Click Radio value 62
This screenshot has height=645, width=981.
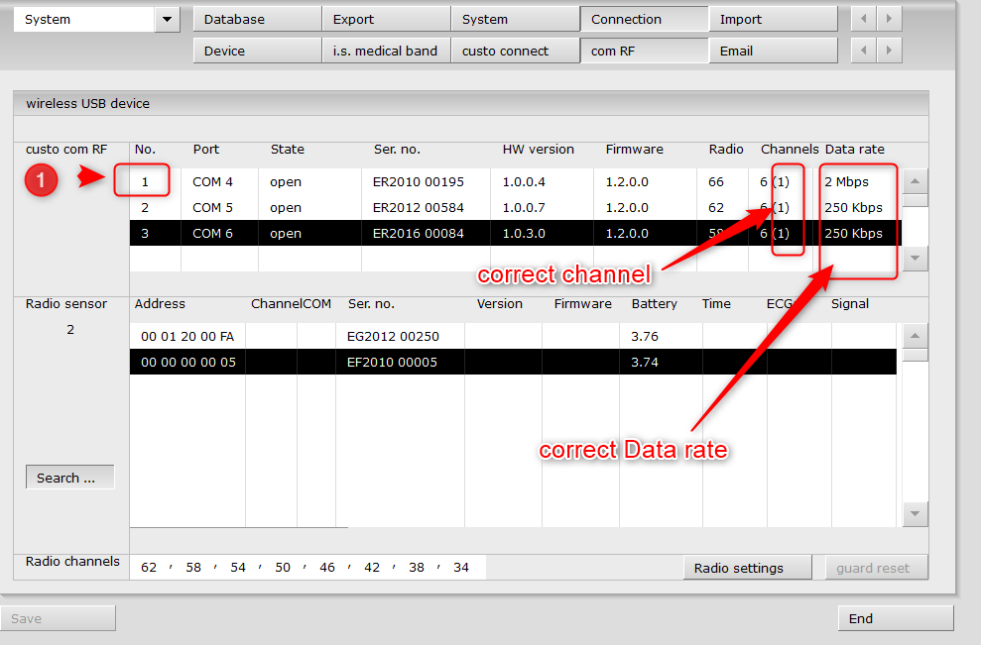tap(716, 207)
